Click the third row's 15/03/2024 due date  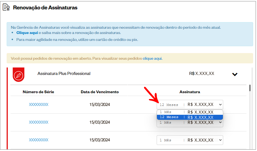click(x=100, y=140)
